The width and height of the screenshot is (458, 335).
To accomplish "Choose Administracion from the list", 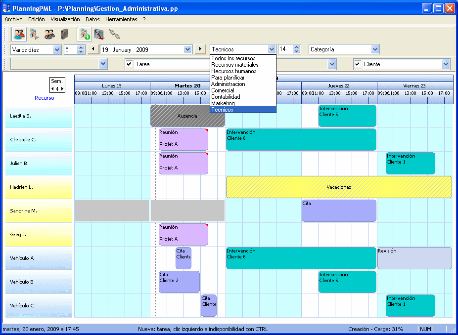I will pos(243,84).
